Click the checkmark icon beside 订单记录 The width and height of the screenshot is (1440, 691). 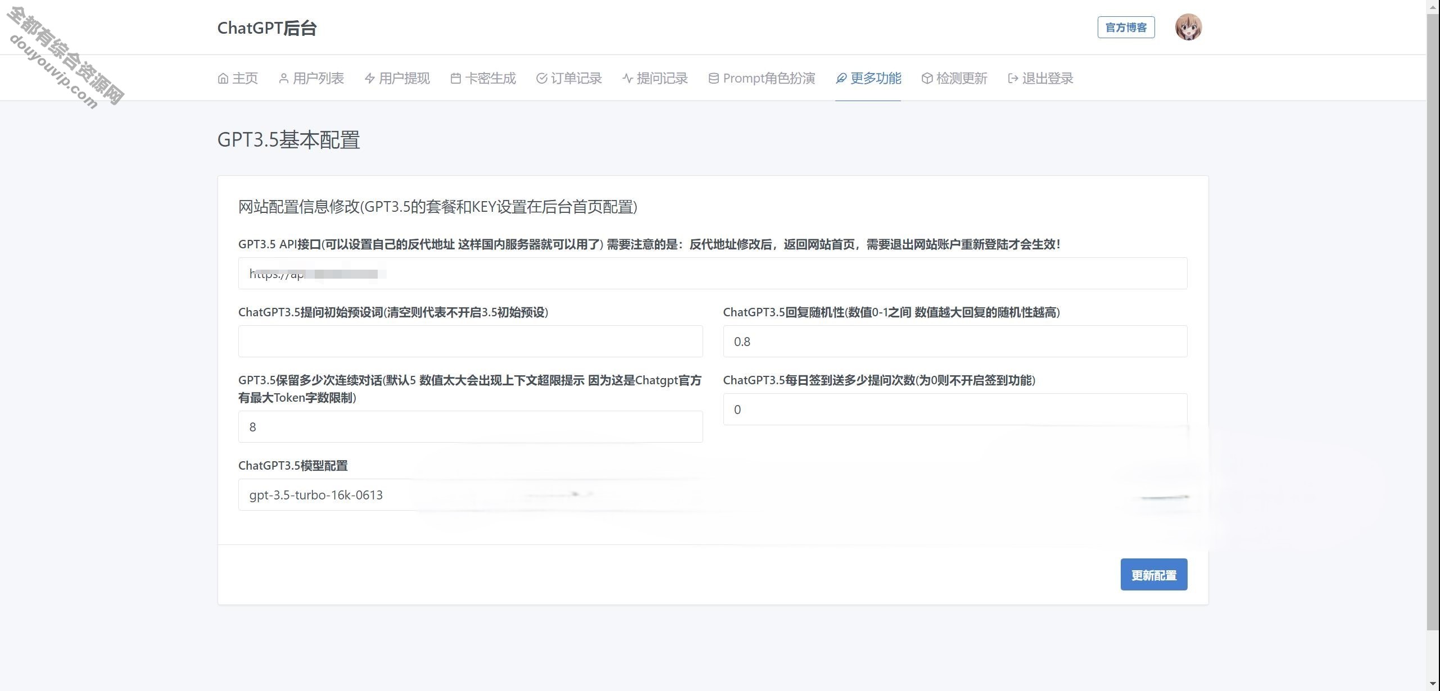click(542, 78)
